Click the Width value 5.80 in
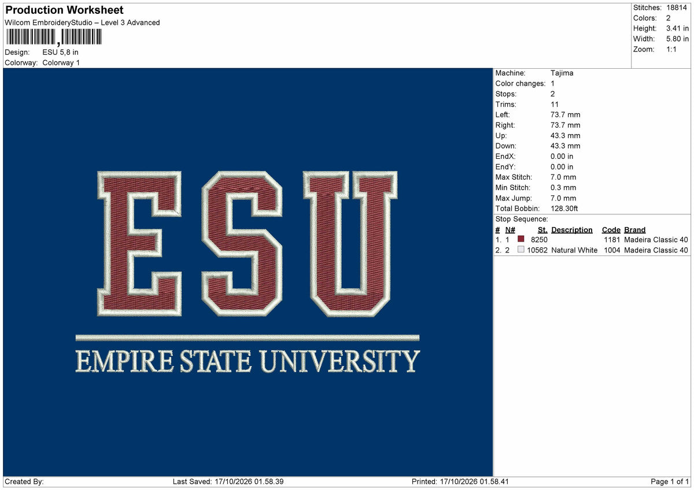 (677, 39)
